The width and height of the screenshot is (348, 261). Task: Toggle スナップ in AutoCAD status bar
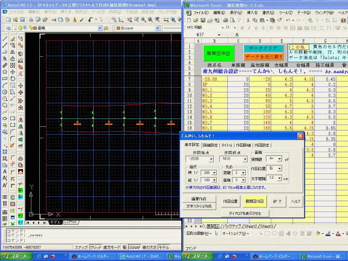81,247
